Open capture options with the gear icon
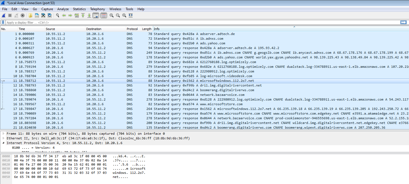This screenshot has height=184, width=409. 23,15
